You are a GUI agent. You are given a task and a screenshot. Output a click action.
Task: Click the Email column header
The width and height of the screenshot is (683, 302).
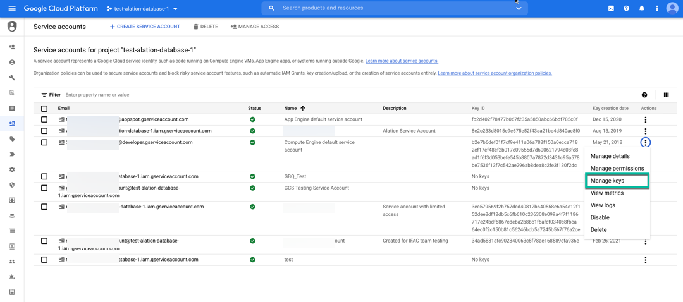tap(64, 109)
